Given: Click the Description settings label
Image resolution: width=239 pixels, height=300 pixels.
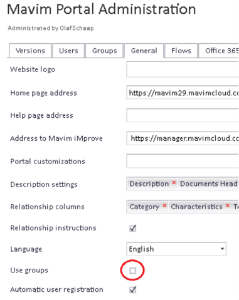Looking at the screenshot, I should 44,184.
